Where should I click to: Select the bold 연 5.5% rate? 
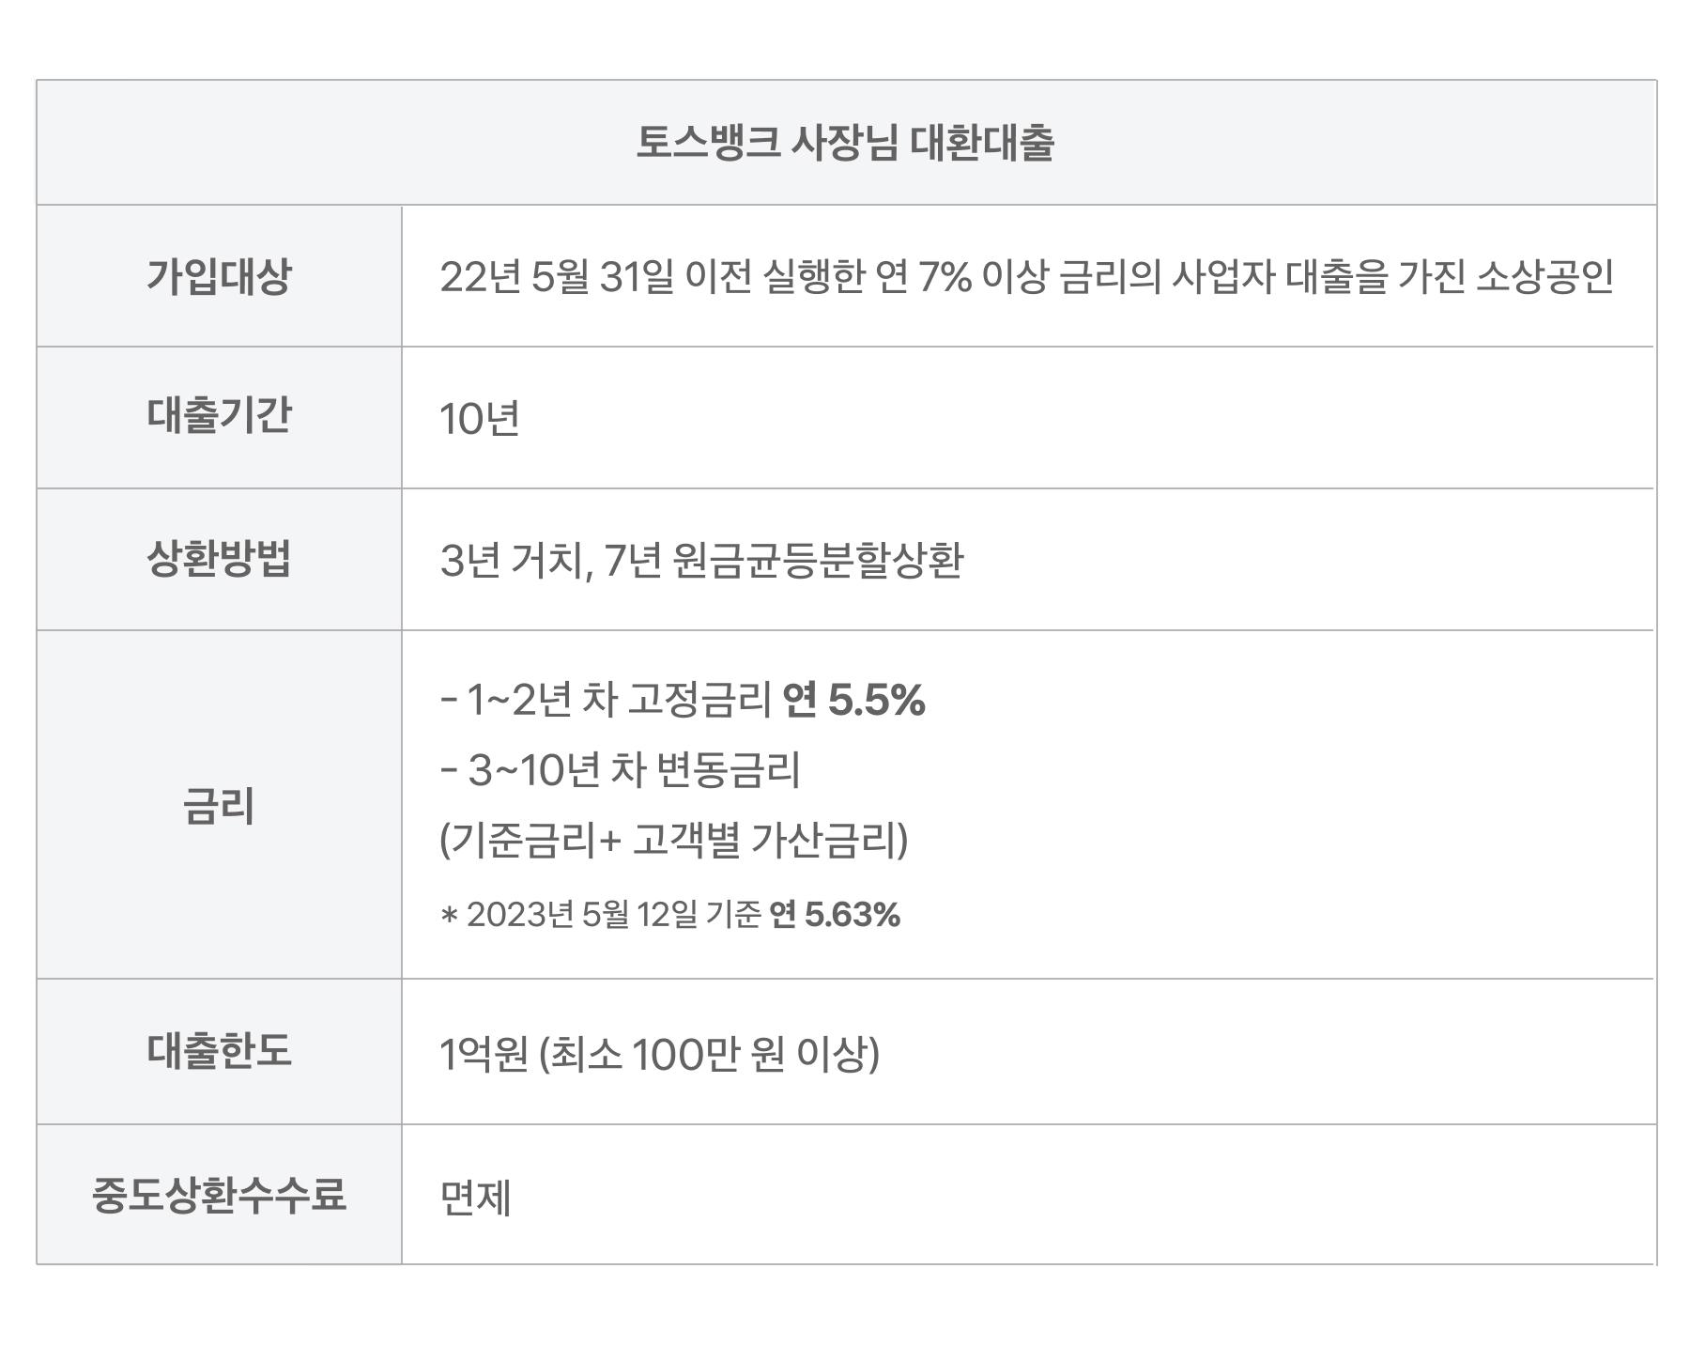tap(853, 701)
